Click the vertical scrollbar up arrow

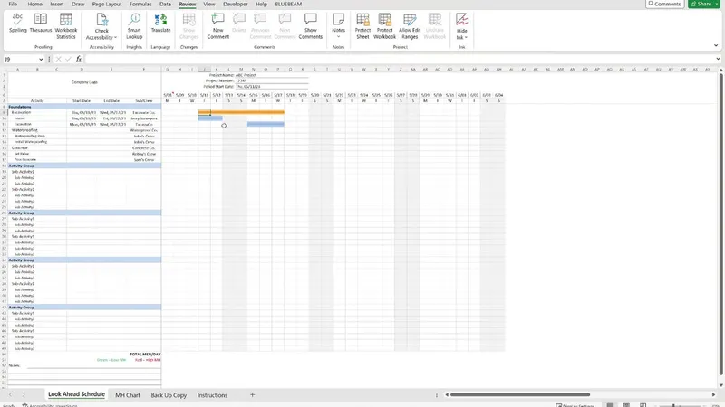click(x=720, y=70)
